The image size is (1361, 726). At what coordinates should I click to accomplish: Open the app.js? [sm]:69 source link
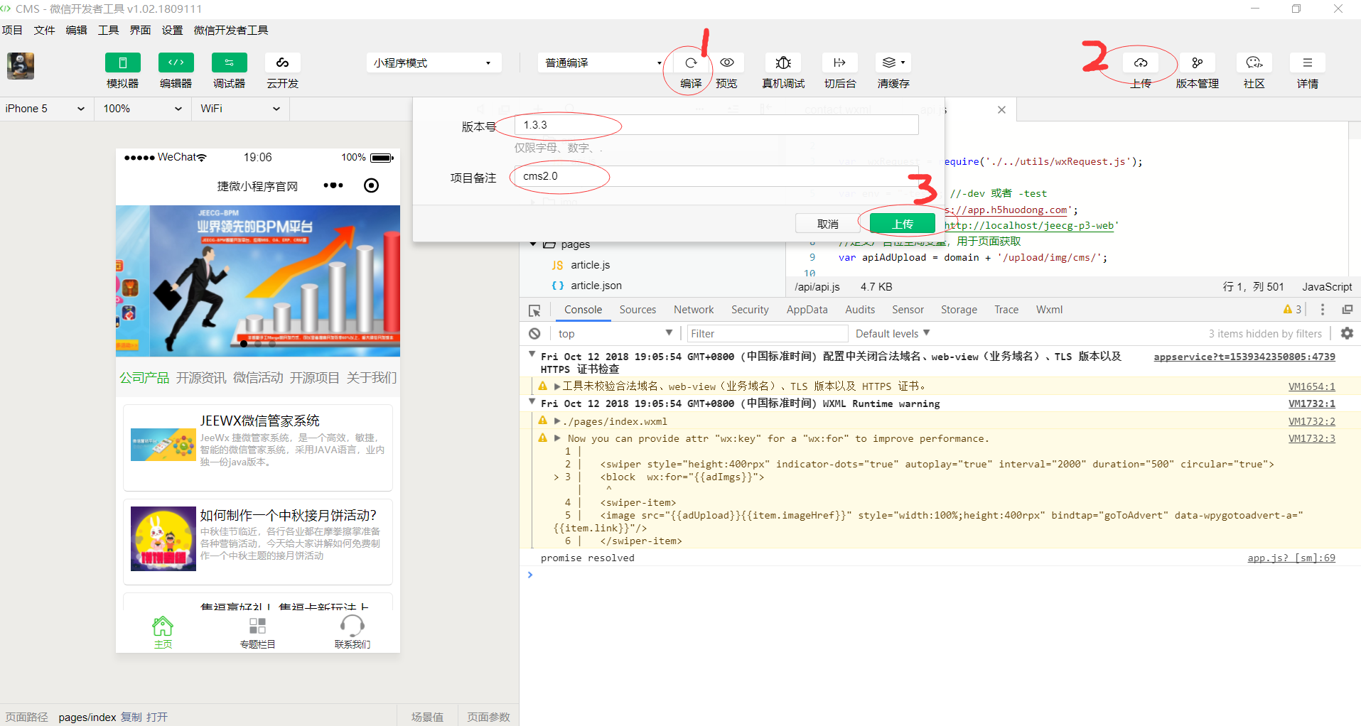(x=1291, y=558)
